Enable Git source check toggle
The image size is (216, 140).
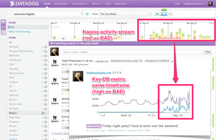[43, 87]
